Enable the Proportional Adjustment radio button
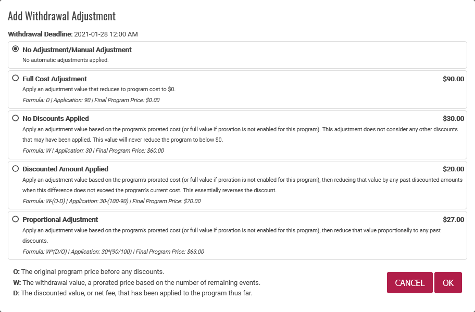The height and width of the screenshot is (312, 475). point(16,219)
